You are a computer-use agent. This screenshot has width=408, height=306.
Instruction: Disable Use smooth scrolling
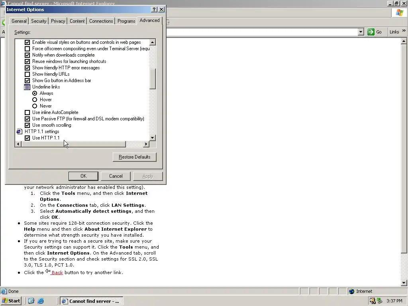[x=27, y=125]
